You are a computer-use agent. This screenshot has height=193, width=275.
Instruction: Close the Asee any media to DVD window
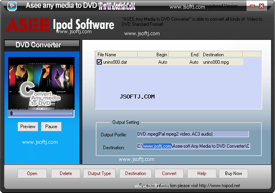(x=261, y=6)
